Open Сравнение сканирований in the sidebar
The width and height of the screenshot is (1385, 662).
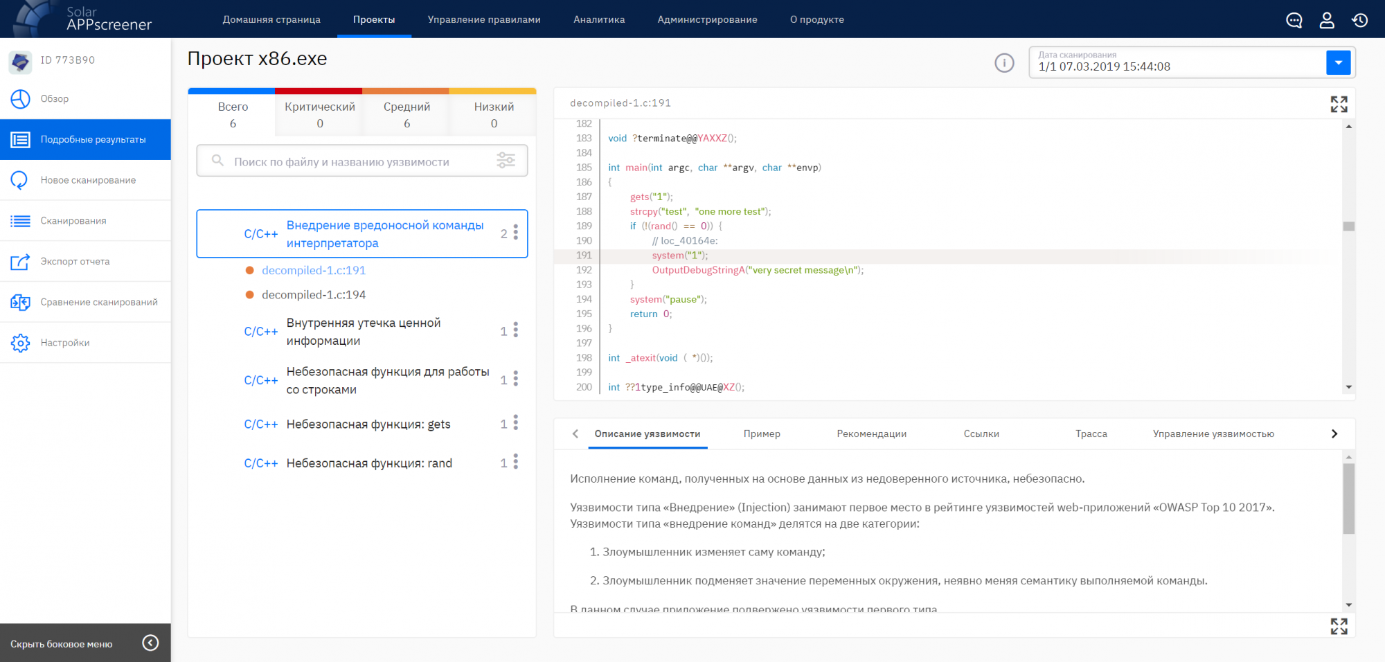(85, 302)
